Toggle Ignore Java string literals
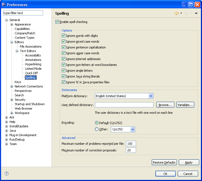 click(63, 76)
